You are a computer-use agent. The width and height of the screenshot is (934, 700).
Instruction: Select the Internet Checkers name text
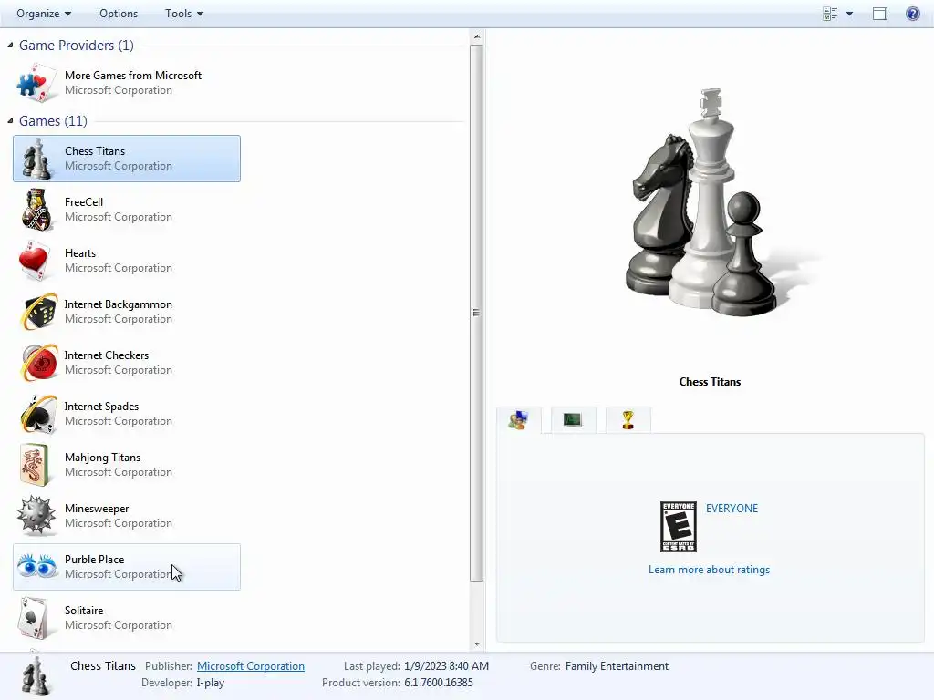(107, 355)
